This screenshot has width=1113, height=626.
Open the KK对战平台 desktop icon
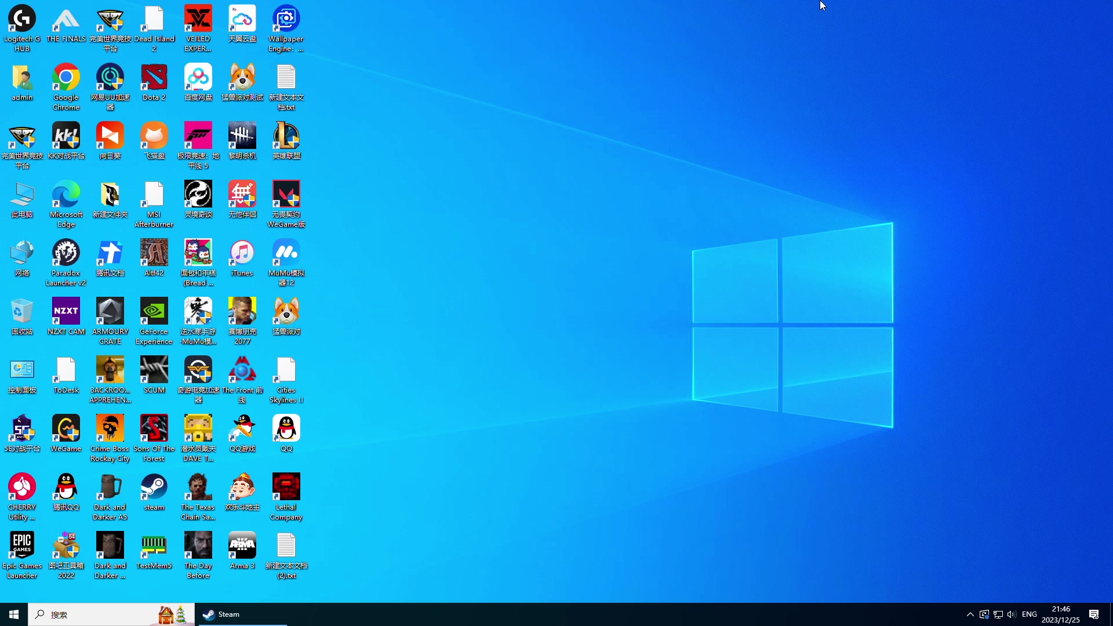click(x=66, y=140)
